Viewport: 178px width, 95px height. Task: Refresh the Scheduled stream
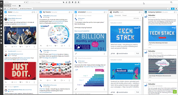pyautogui.click(x=105, y=12)
